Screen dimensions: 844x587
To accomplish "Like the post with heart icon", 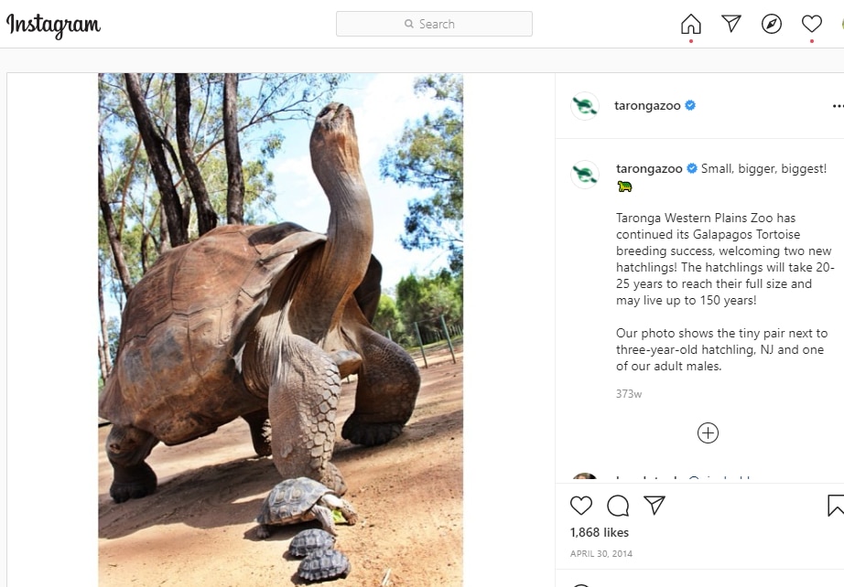I will pos(581,506).
